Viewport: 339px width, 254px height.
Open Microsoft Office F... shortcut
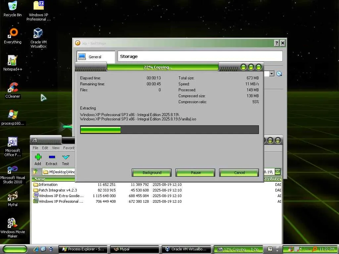coord(13,147)
